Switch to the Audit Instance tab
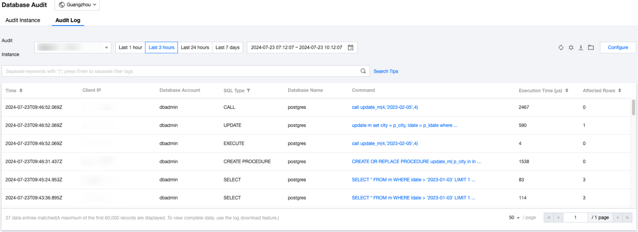 click(23, 20)
